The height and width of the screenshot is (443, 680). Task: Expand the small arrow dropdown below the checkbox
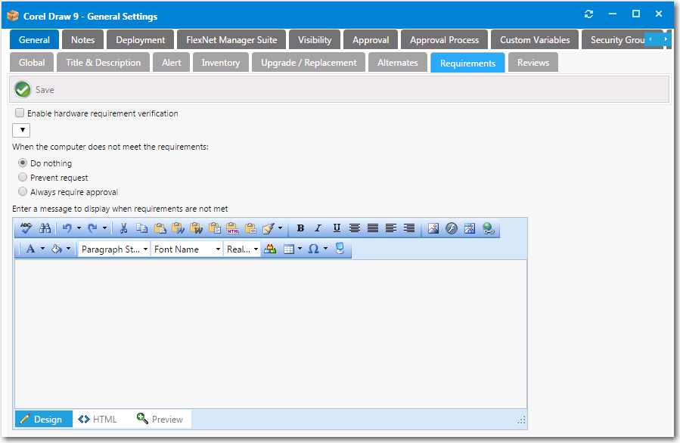point(20,129)
